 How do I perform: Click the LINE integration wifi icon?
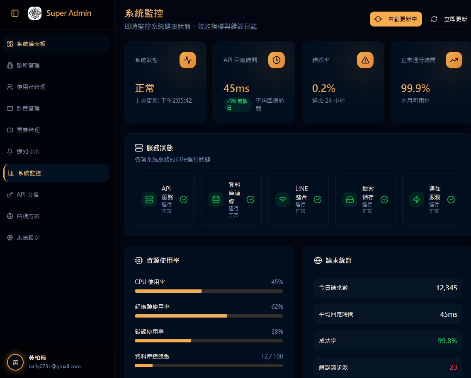coord(283,200)
